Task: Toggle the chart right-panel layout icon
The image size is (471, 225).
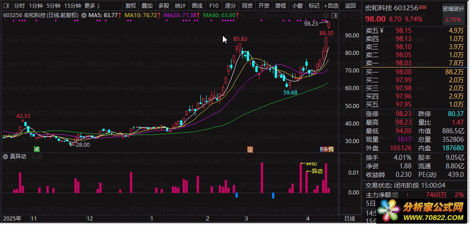Action: click(x=334, y=15)
